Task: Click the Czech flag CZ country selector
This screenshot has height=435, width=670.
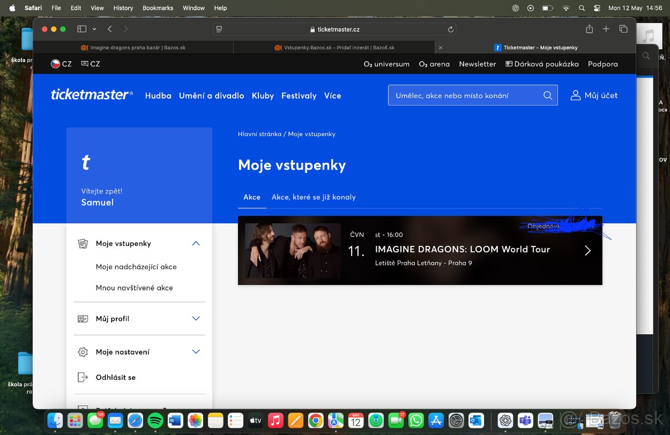Action: click(x=61, y=64)
